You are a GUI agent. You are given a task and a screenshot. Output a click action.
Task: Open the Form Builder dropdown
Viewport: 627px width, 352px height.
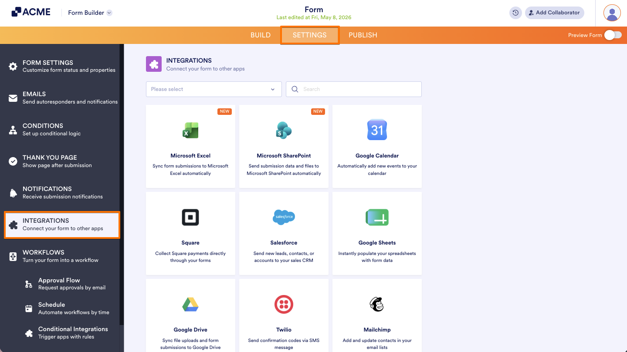click(90, 13)
